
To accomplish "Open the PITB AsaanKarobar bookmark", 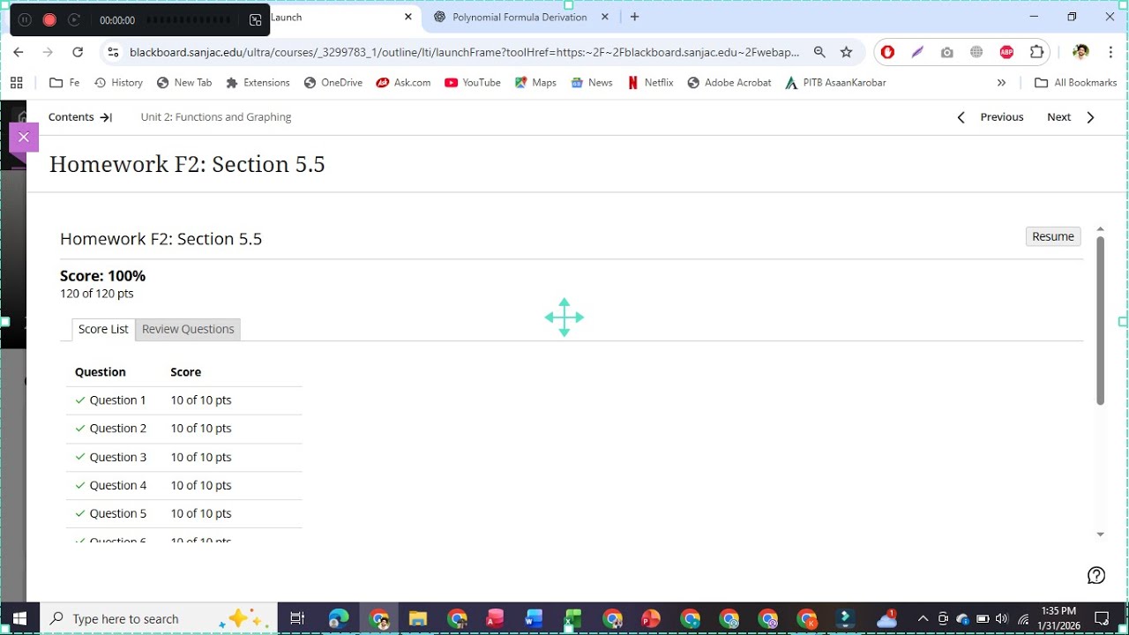I will (x=835, y=82).
